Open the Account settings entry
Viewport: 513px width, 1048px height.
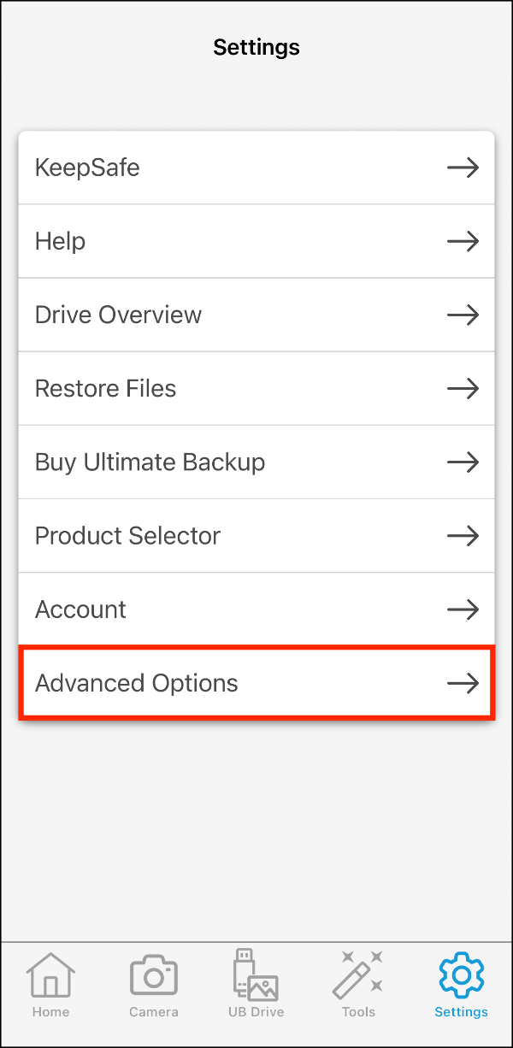pos(256,609)
